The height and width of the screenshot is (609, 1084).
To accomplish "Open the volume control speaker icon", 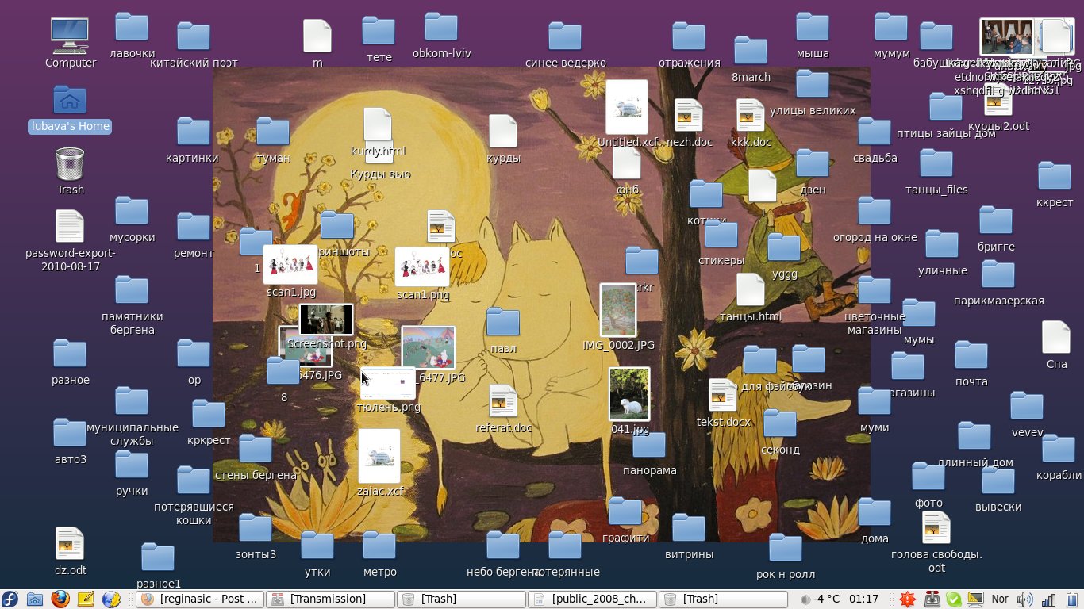I will [x=1024, y=599].
